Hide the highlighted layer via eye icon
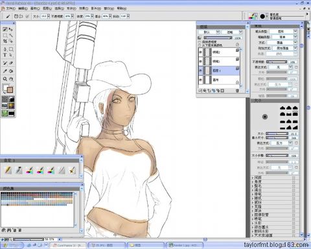The width and height of the screenshot is (311, 249). [x=201, y=71]
